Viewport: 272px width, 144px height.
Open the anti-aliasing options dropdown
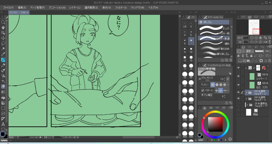coord(228,85)
